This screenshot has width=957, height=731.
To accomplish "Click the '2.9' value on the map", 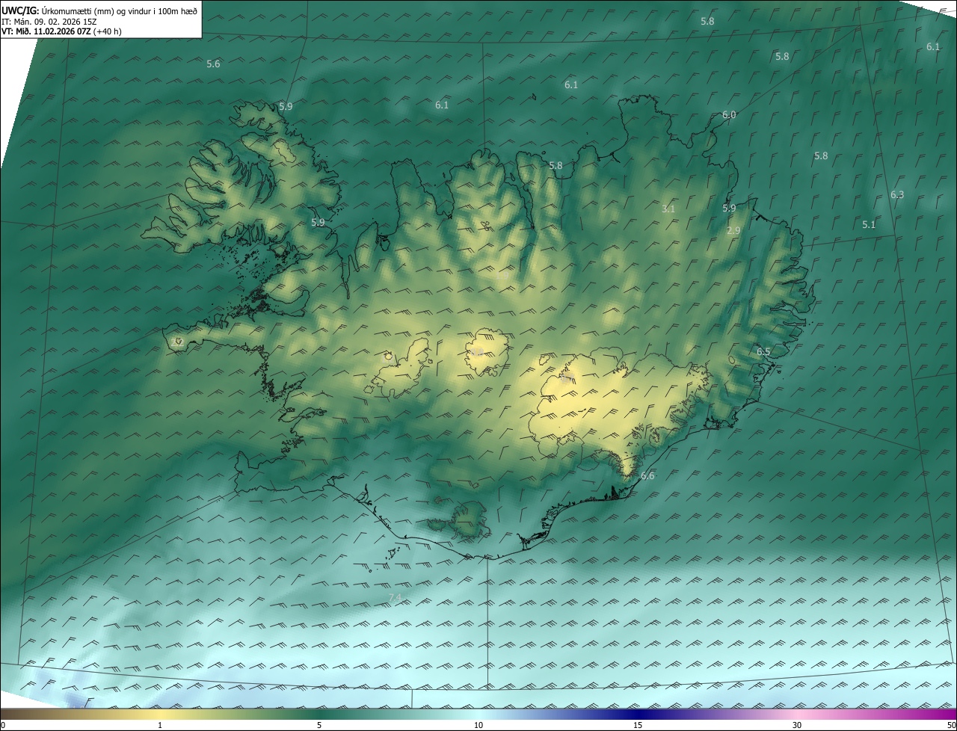I will [733, 231].
